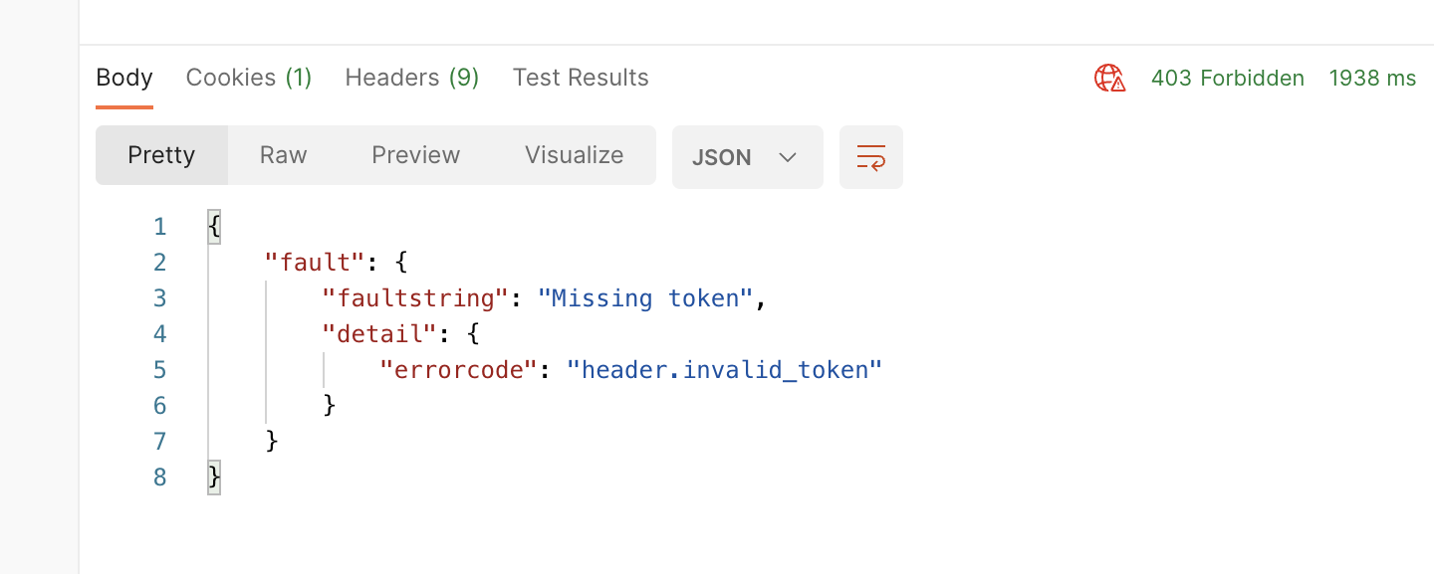Image resolution: width=1434 pixels, height=574 pixels.
Task: Click line number 3 in the editor
Action: [159, 297]
